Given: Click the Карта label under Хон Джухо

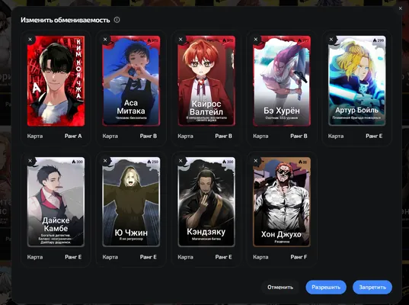Looking at the screenshot, I should (260, 257).
